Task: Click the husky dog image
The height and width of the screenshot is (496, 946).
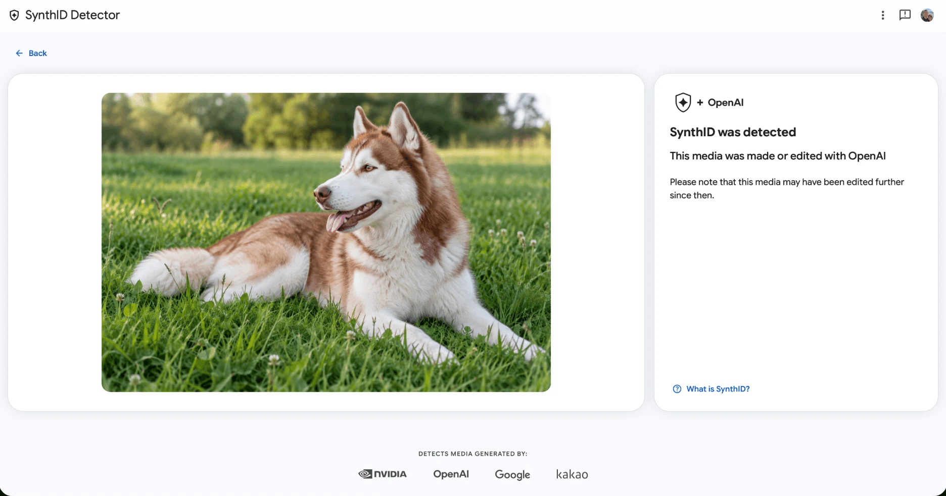Action: click(x=326, y=242)
